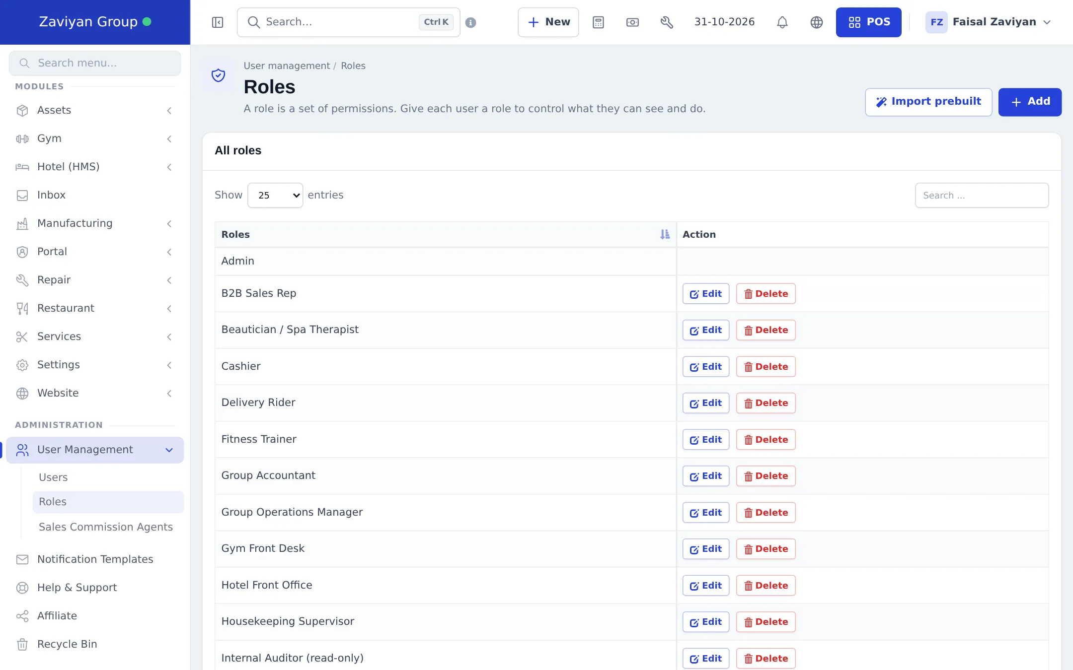
Task: Open the Inbox menu item
Action: (x=95, y=195)
